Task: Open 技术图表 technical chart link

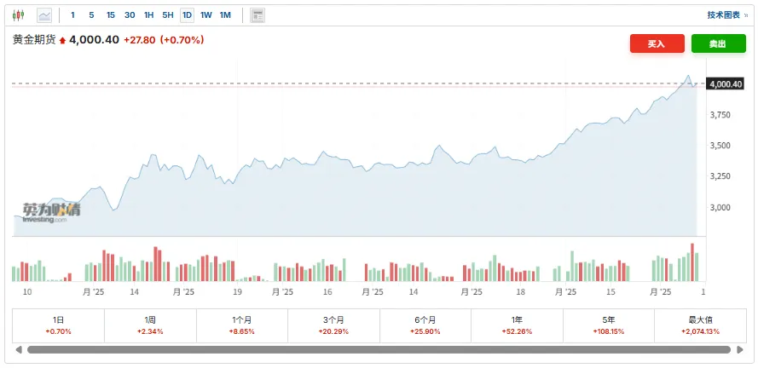Action: pyautogui.click(x=726, y=15)
